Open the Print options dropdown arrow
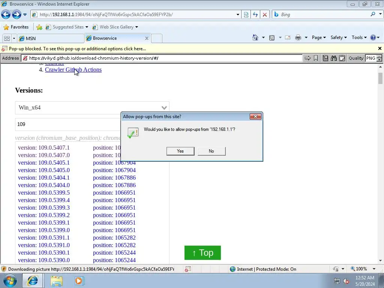Viewport: 384px width, 288px height. point(306,37)
